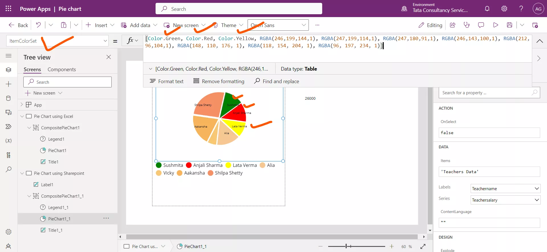Open the AG account avatar
Viewport: 547px width, 252px height.
point(538,9)
